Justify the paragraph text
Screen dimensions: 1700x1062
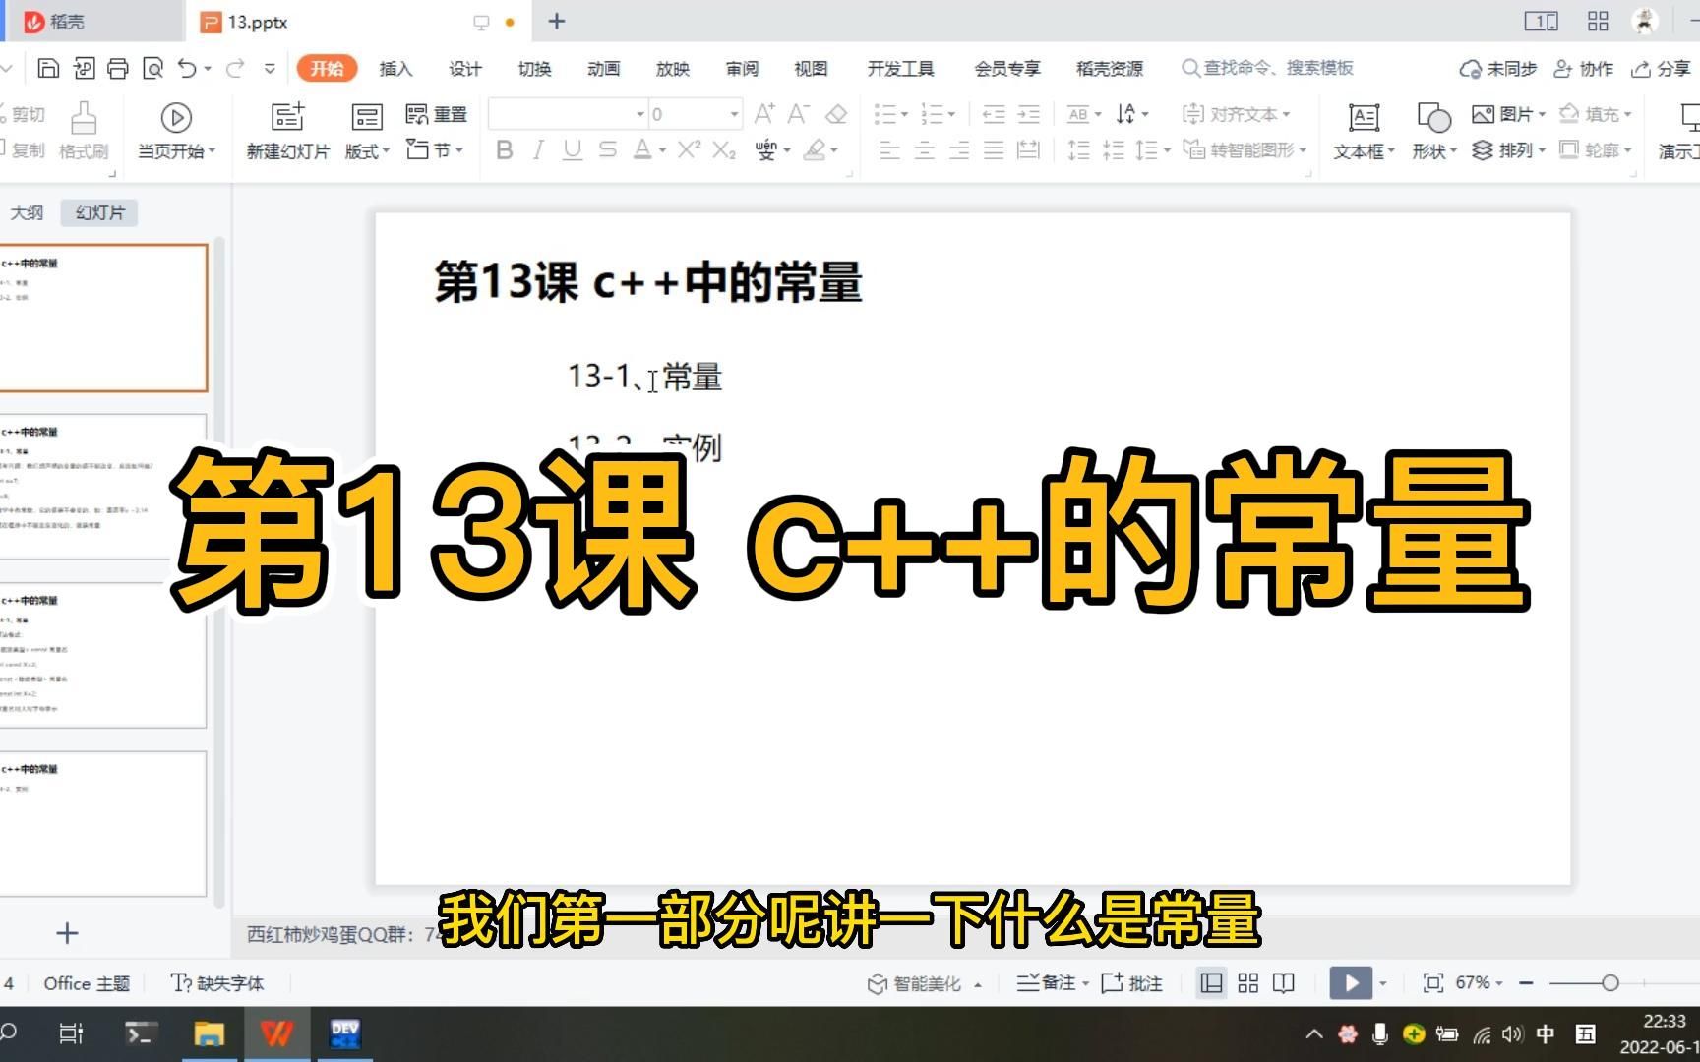(994, 149)
